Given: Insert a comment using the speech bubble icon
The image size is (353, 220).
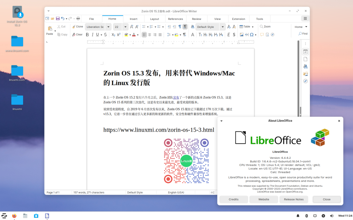Looking at the screenshot, I should [x=262, y=35].
